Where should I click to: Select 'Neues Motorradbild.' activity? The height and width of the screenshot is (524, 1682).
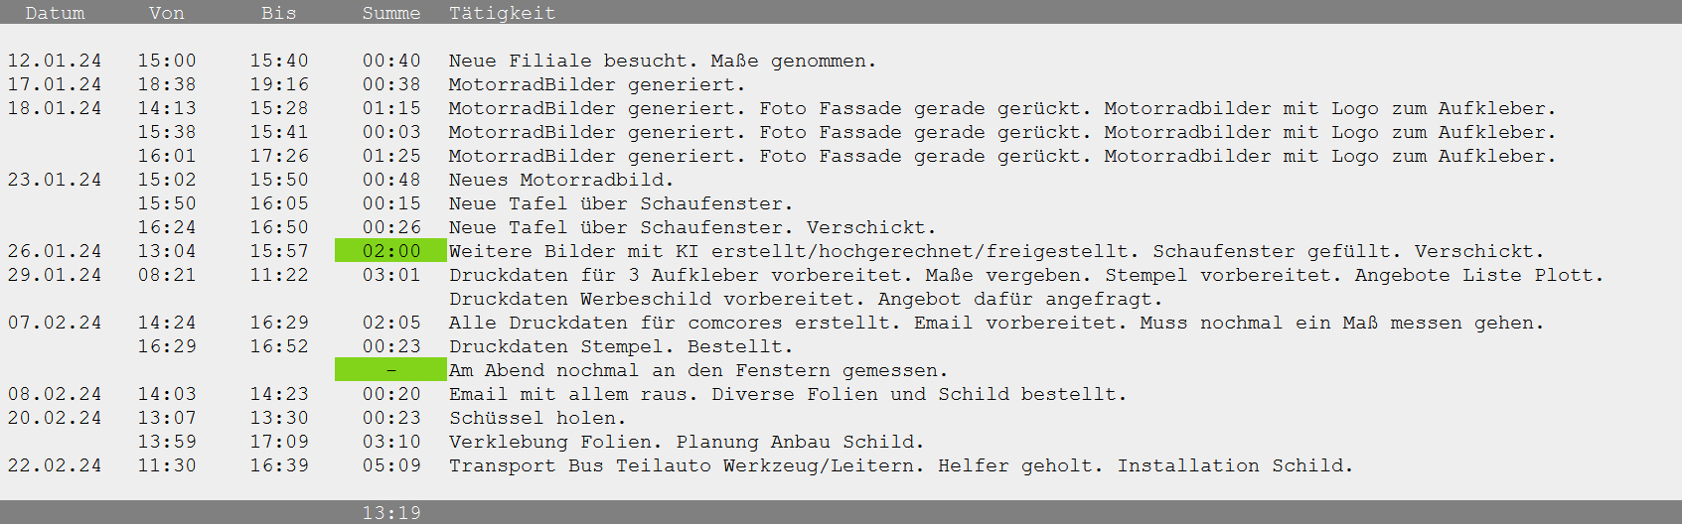point(561,180)
